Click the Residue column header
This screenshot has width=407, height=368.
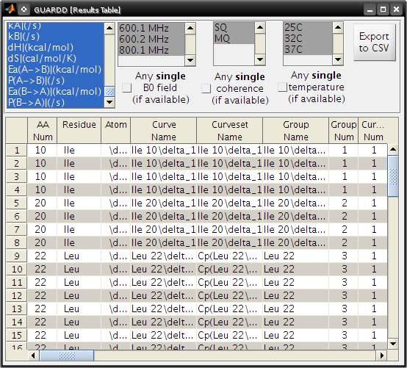coord(79,131)
